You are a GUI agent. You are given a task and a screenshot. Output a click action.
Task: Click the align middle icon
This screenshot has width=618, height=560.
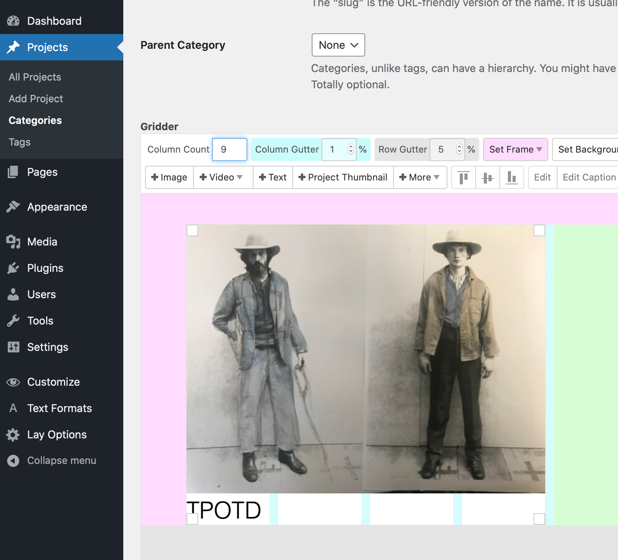tap(487, 177)
